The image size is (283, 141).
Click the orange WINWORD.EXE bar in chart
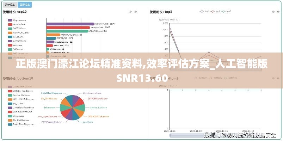53,35
